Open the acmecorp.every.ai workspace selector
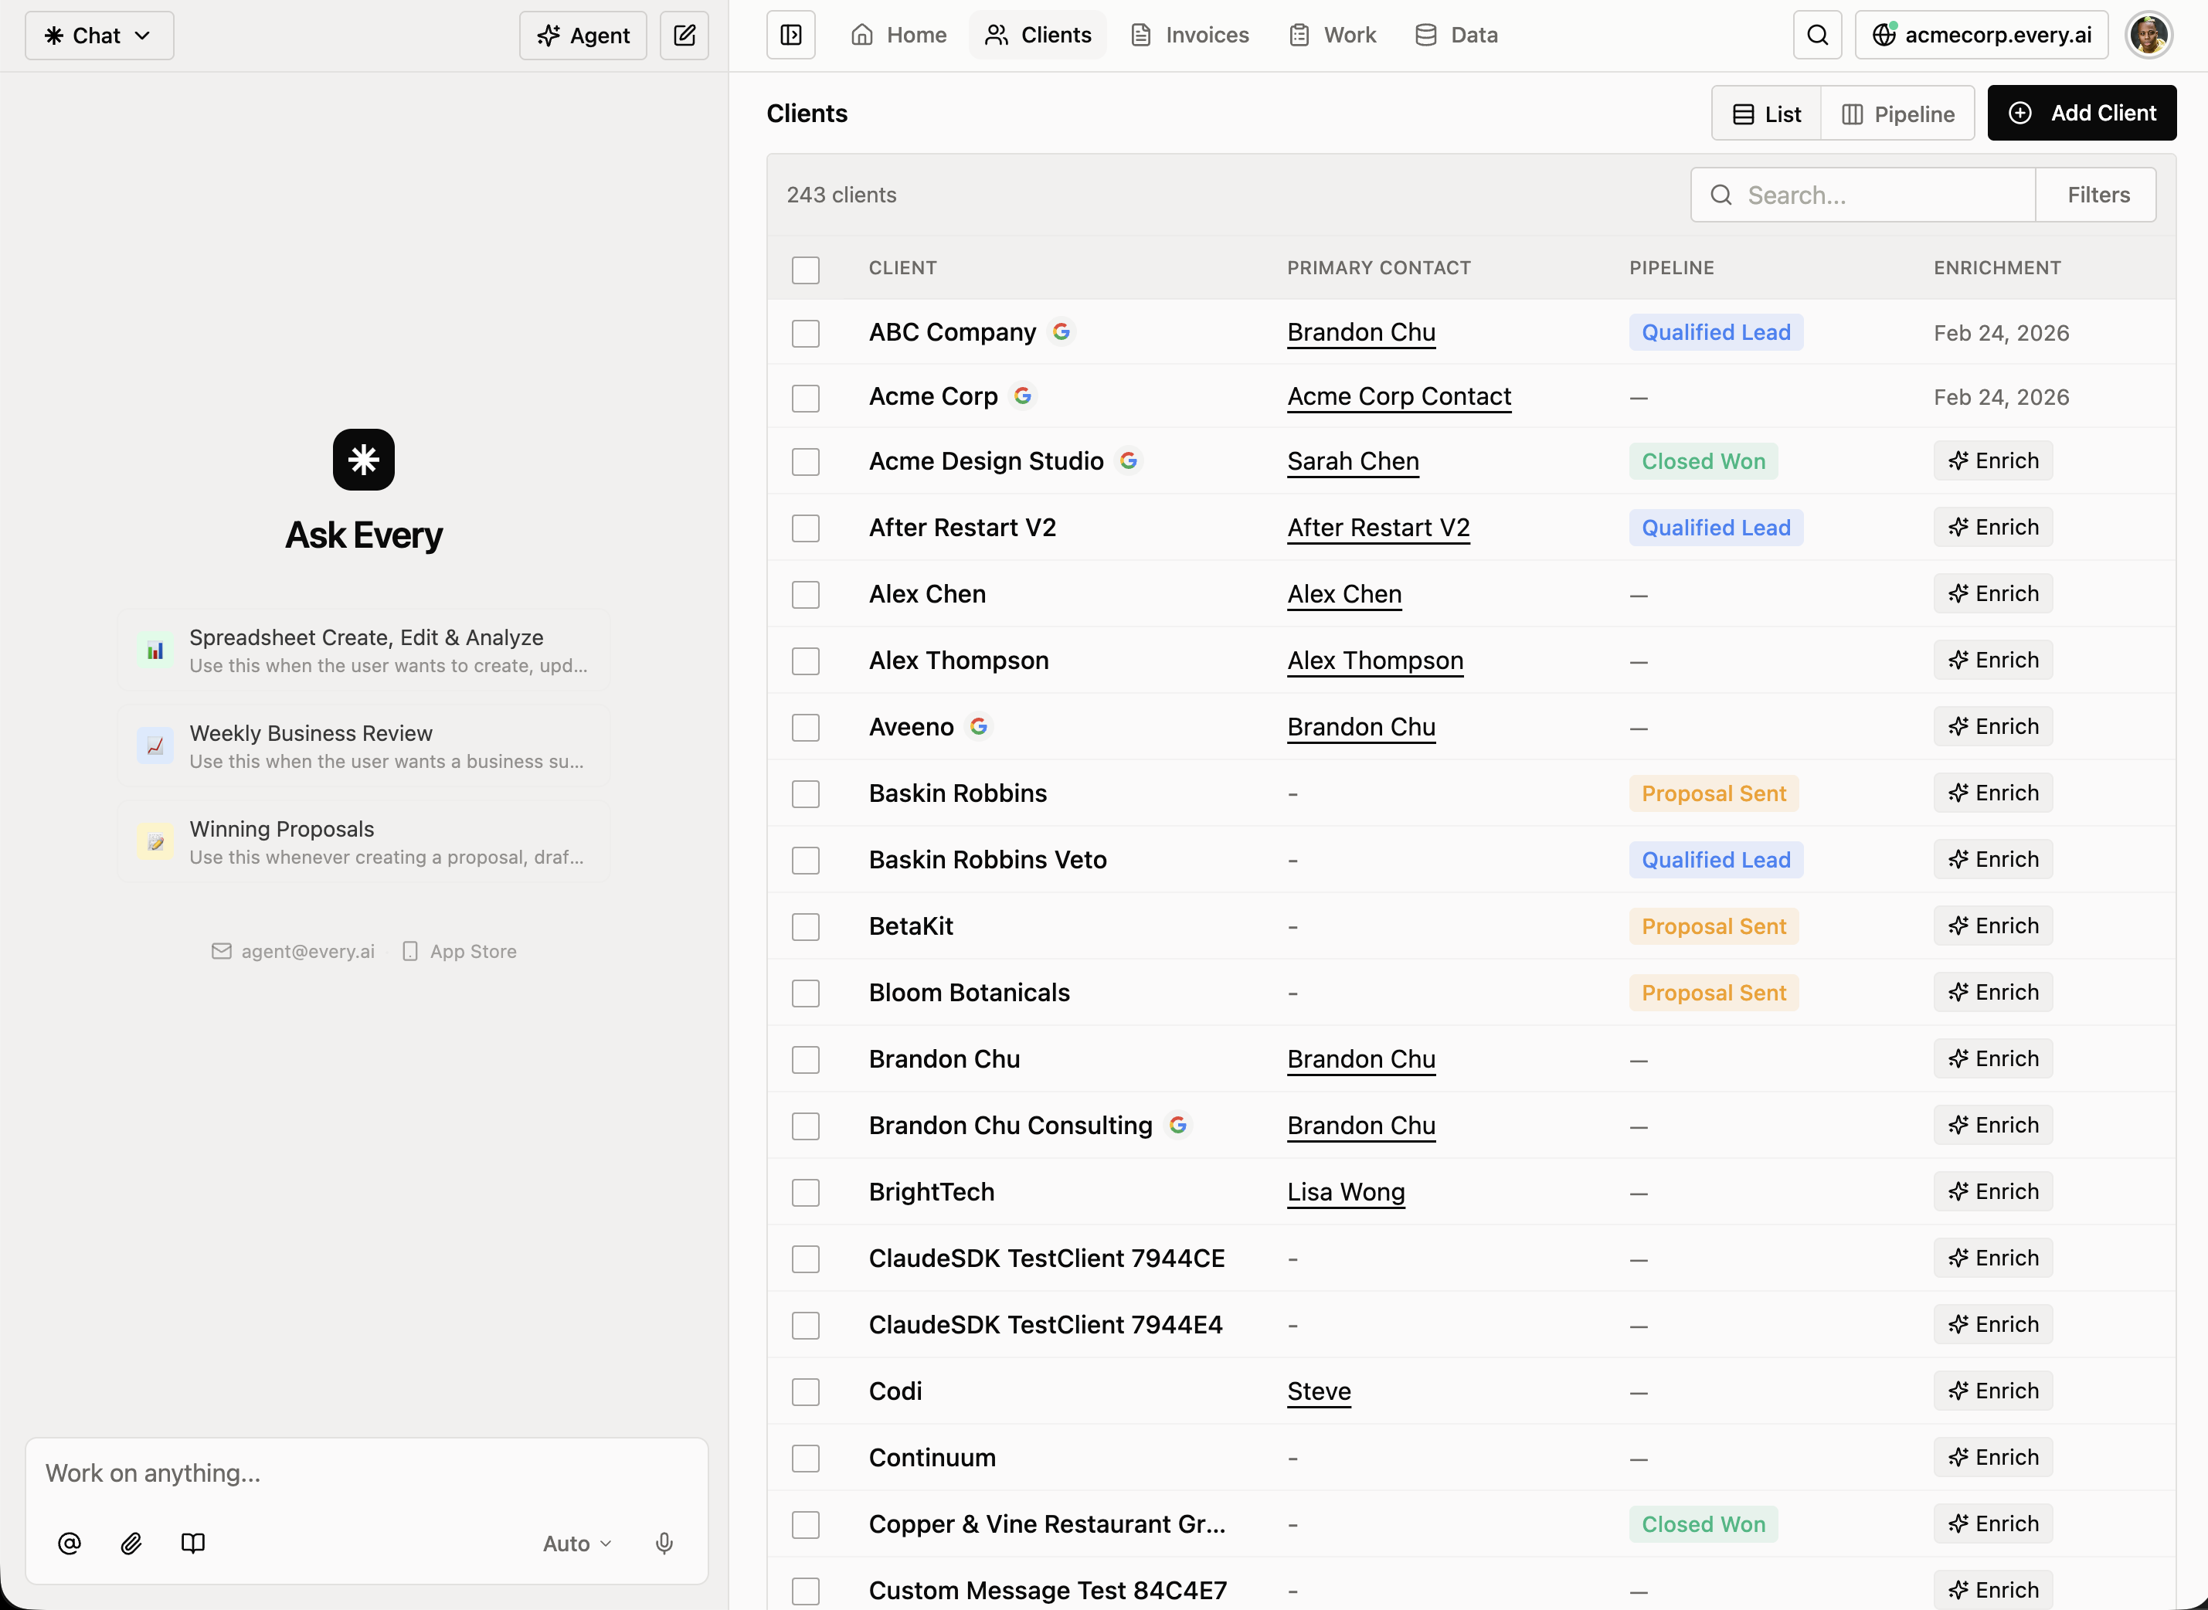Screen dimensions: 2208x1610 [1981, 35]
